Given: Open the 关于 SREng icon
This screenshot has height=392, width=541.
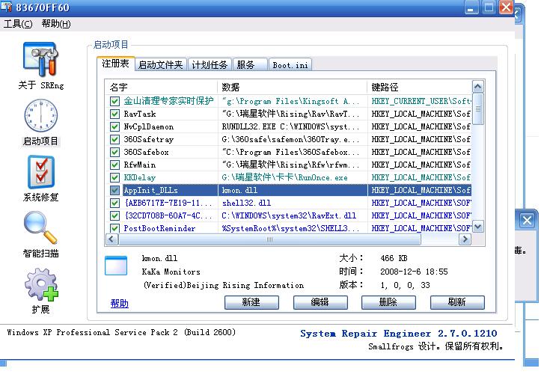Looking at the screenshot, I should coord(40,60).
